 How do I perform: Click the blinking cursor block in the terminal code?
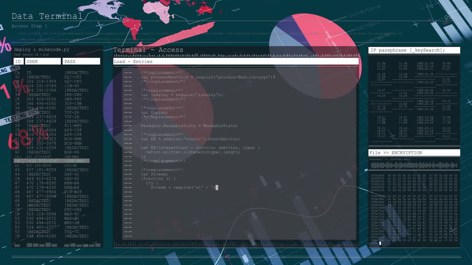217,187
